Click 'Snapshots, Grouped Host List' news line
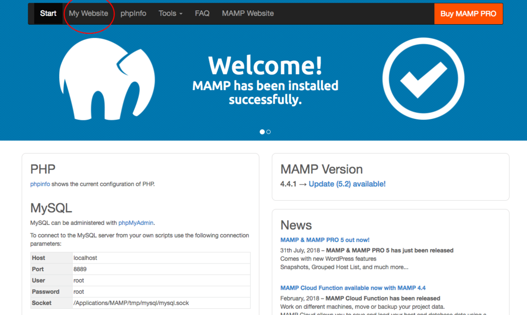This screenshot has width=527, height=315. pyautogui.click(x=344, y=267)
